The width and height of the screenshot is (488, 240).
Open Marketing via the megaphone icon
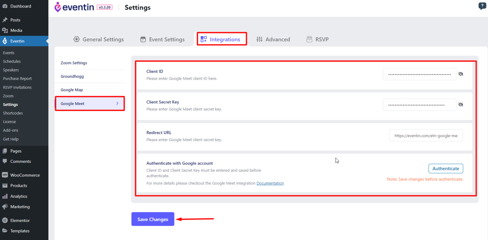(5, 207)
